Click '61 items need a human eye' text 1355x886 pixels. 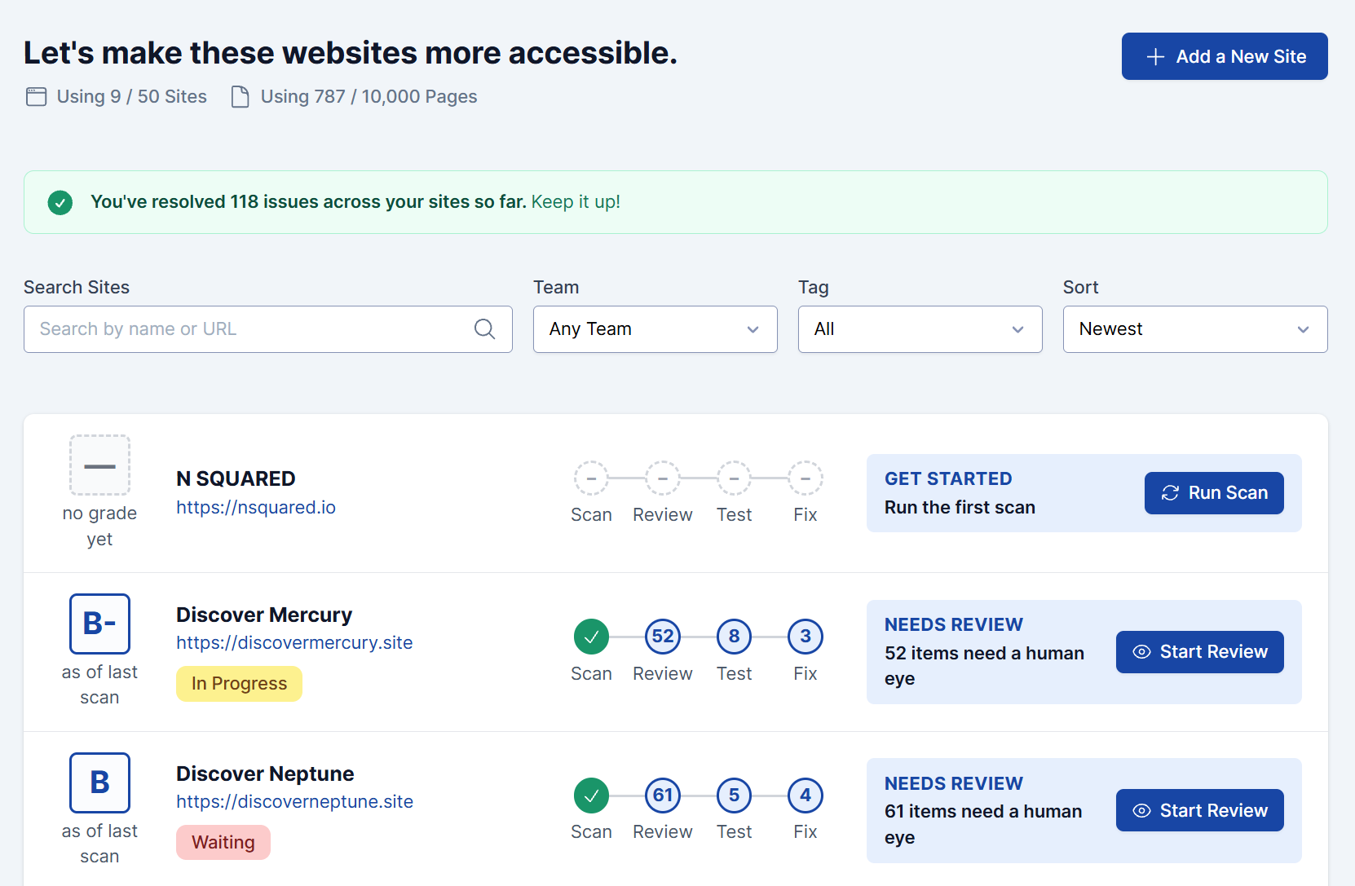(983, 824)
